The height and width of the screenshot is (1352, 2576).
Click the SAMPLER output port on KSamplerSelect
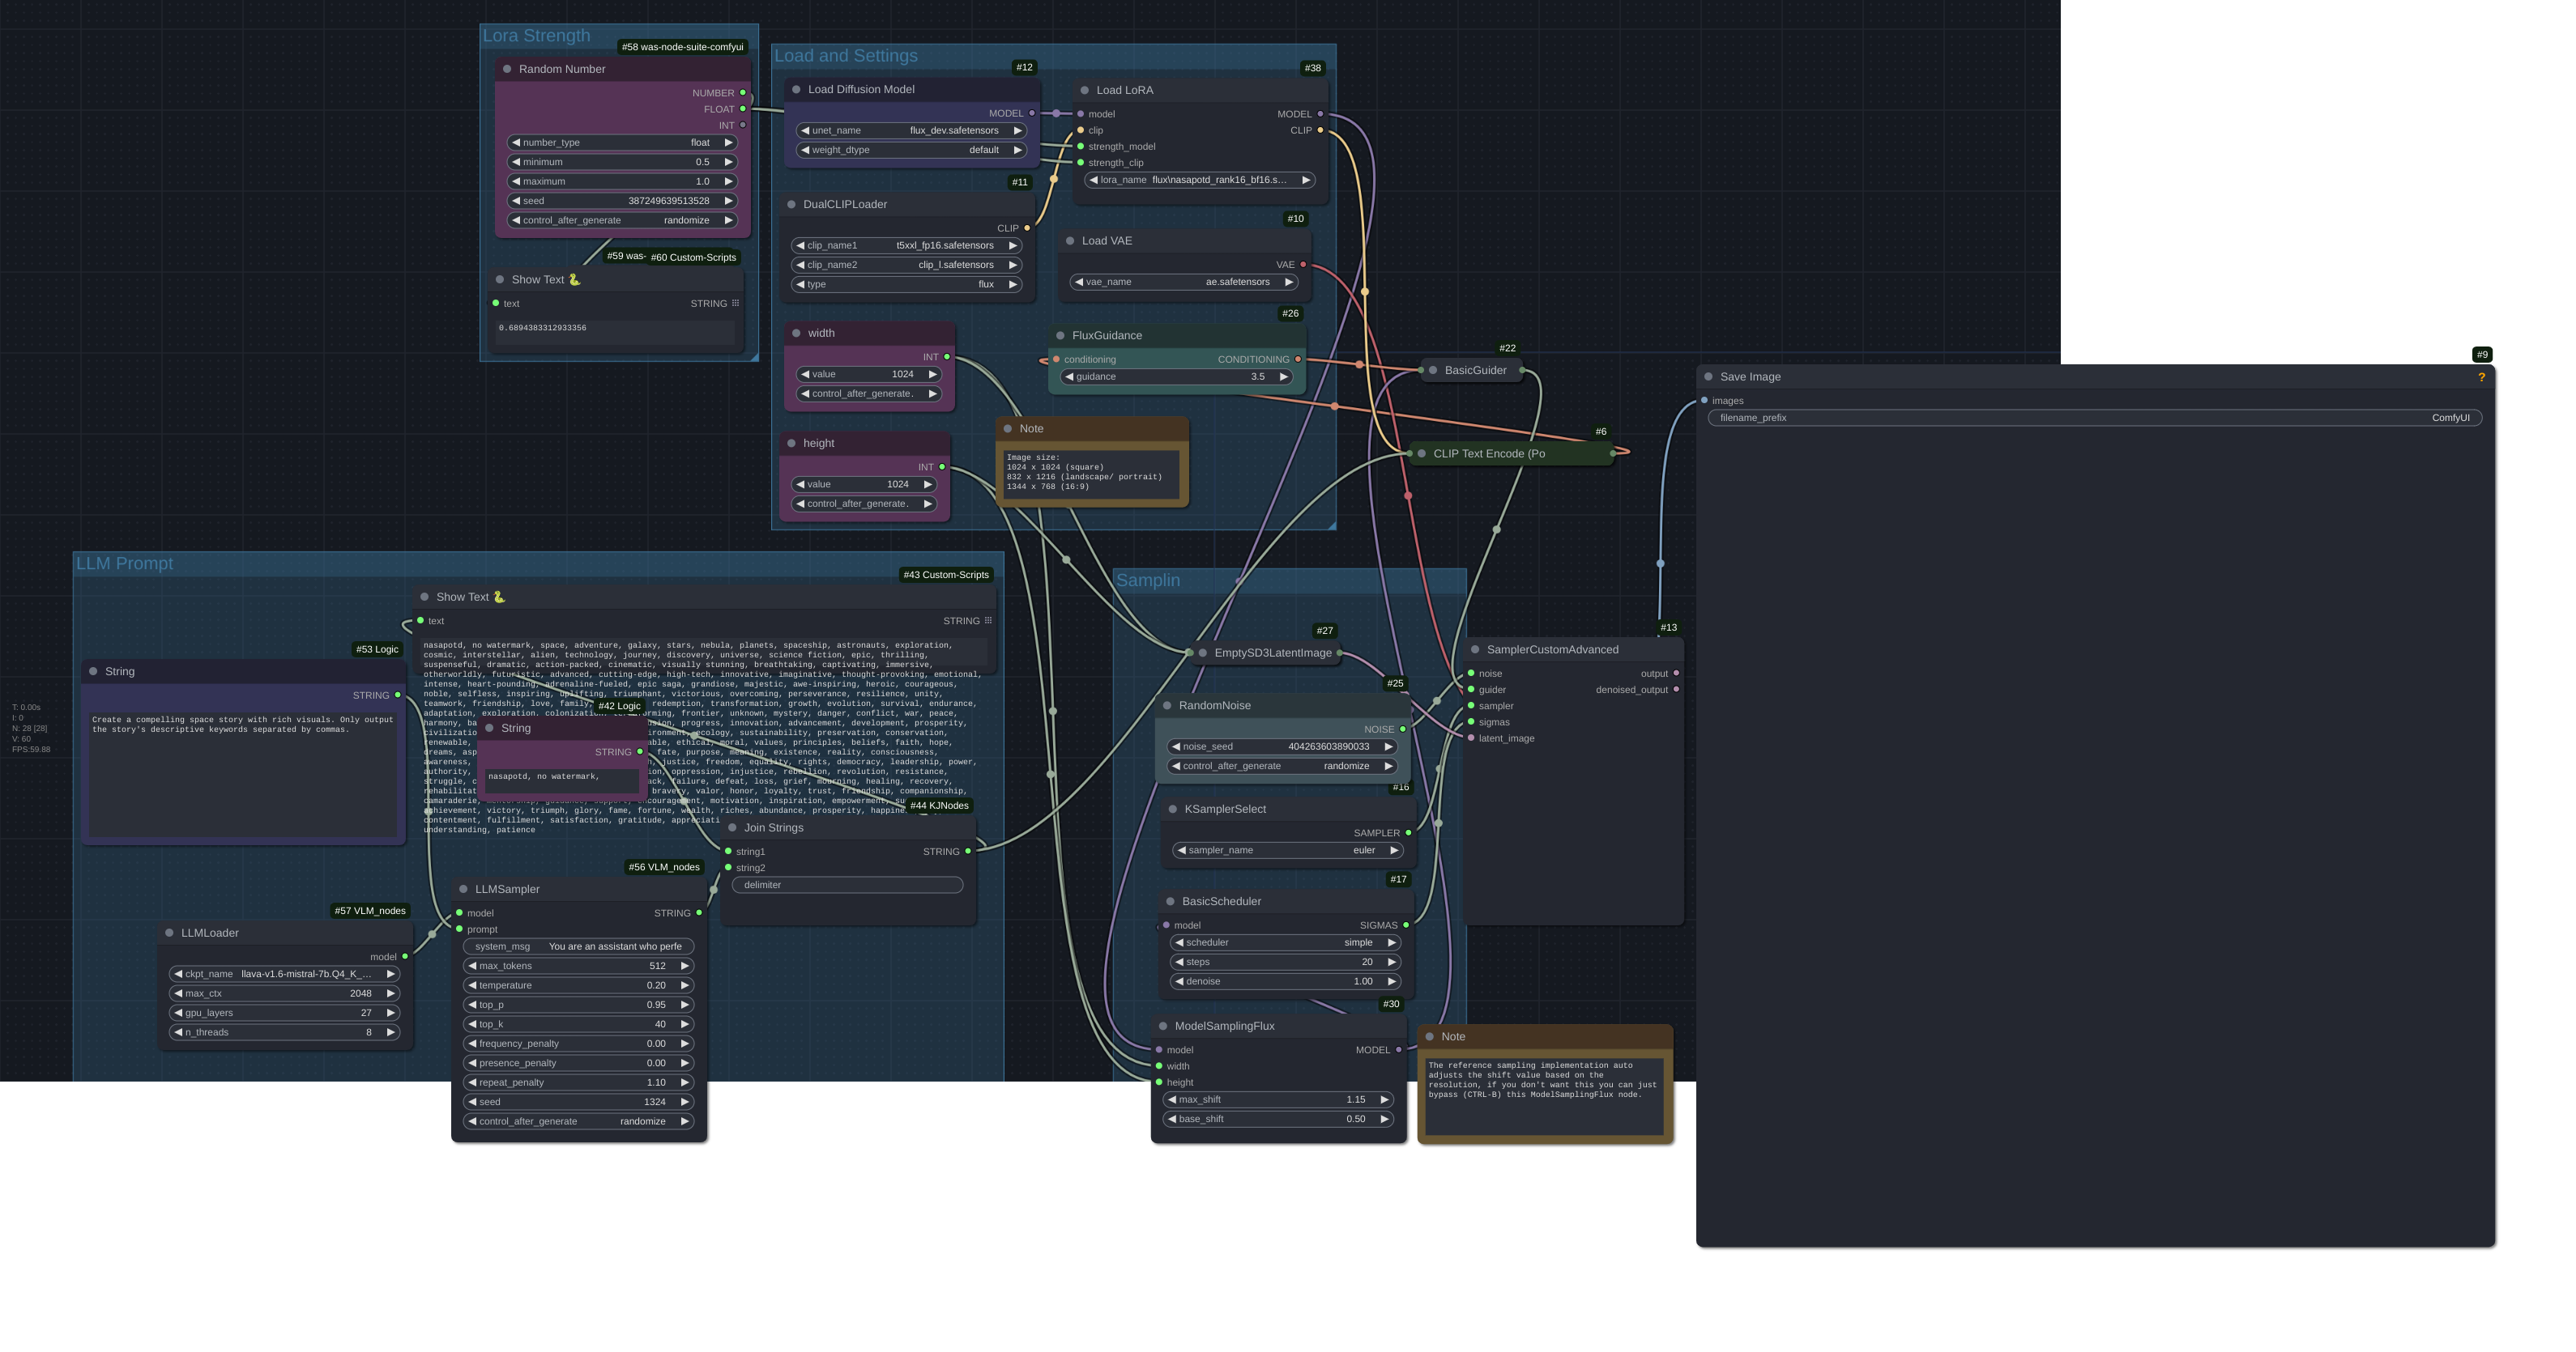[x=1408, y=832]
